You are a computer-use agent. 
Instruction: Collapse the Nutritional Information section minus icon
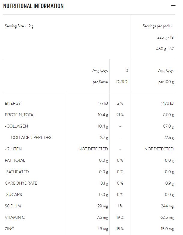[173, 6]
